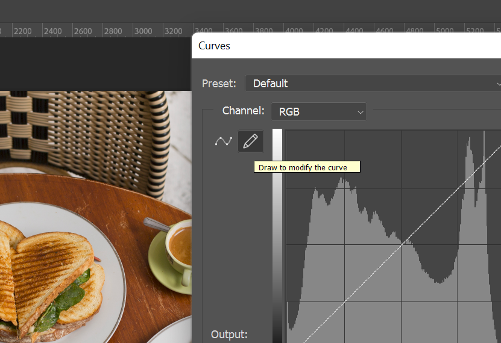Click the 2400 mark on the ruler
The width and height of the screenshot is (501, 343).
[x=52, y=31]
